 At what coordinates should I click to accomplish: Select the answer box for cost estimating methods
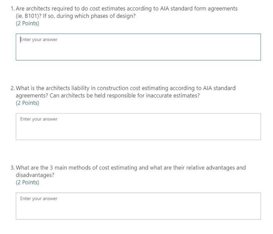tap(138, 206)
